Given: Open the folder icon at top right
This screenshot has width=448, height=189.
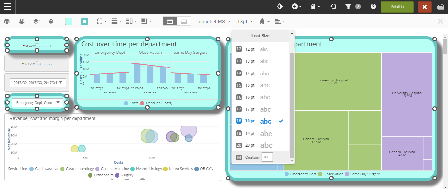Looking at the screenshot, I should coord(440,7).
